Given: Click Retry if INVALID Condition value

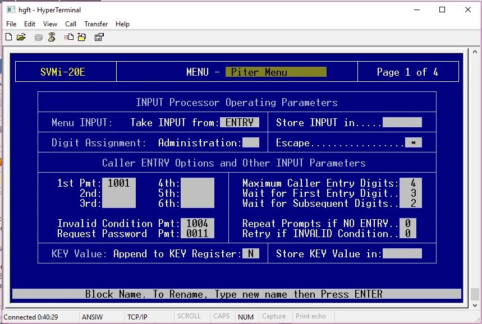Looking at the screenshot, I should [x=408, y=233].
